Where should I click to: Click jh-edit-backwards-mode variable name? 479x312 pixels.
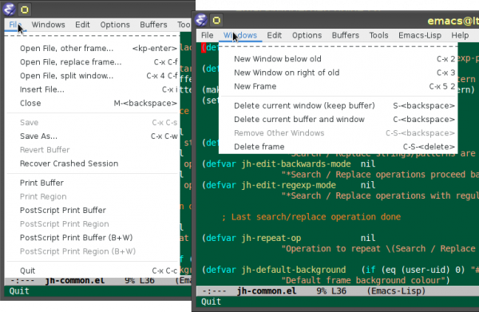coord(296,164)
